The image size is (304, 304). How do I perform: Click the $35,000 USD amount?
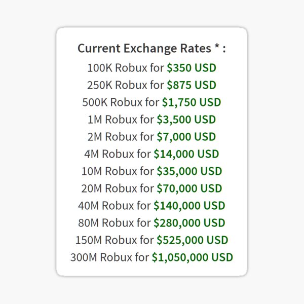189,171
